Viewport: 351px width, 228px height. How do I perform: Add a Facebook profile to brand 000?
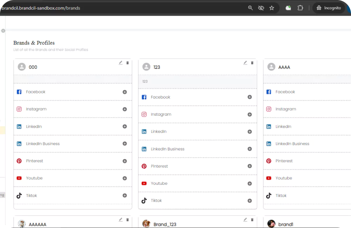click(x=125, y=92)
